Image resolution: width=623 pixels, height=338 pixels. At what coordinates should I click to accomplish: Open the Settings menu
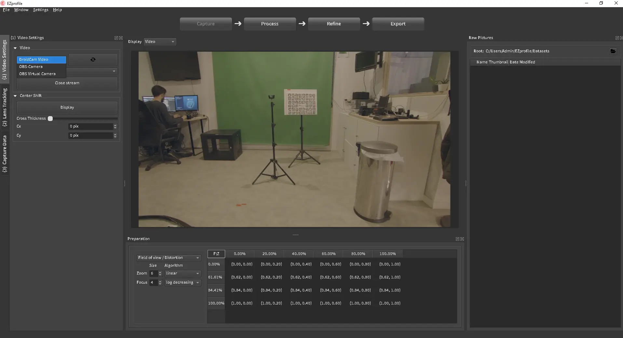point(41,10)
